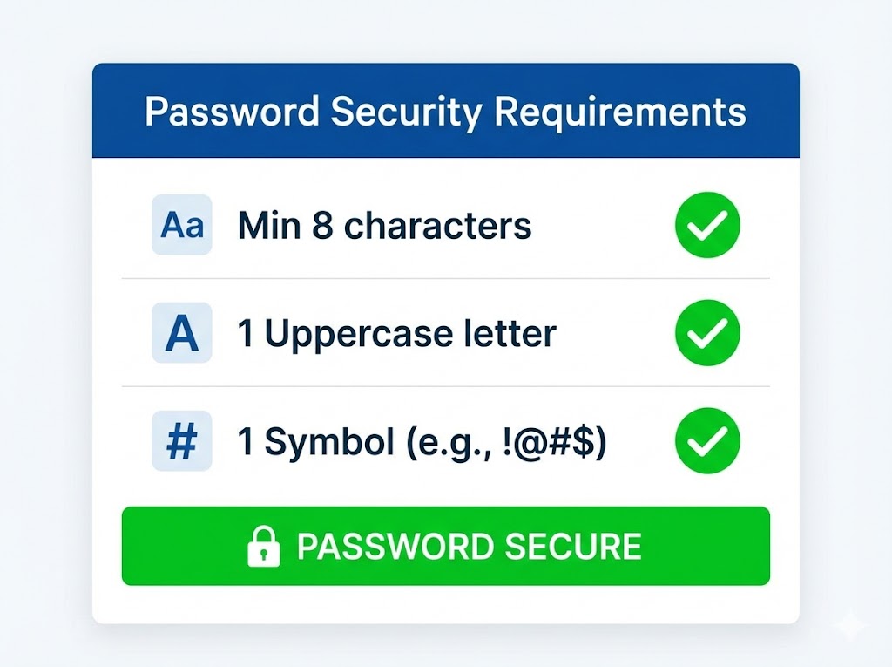
Task: Click the # symbol requirement icon
Action: [181, 440]
